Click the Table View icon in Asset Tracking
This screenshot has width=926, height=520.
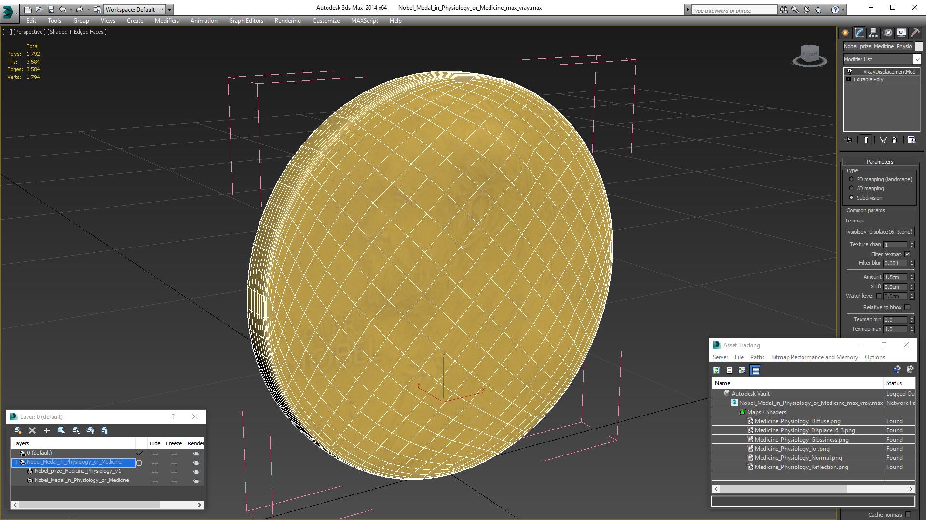pos(756,370)
